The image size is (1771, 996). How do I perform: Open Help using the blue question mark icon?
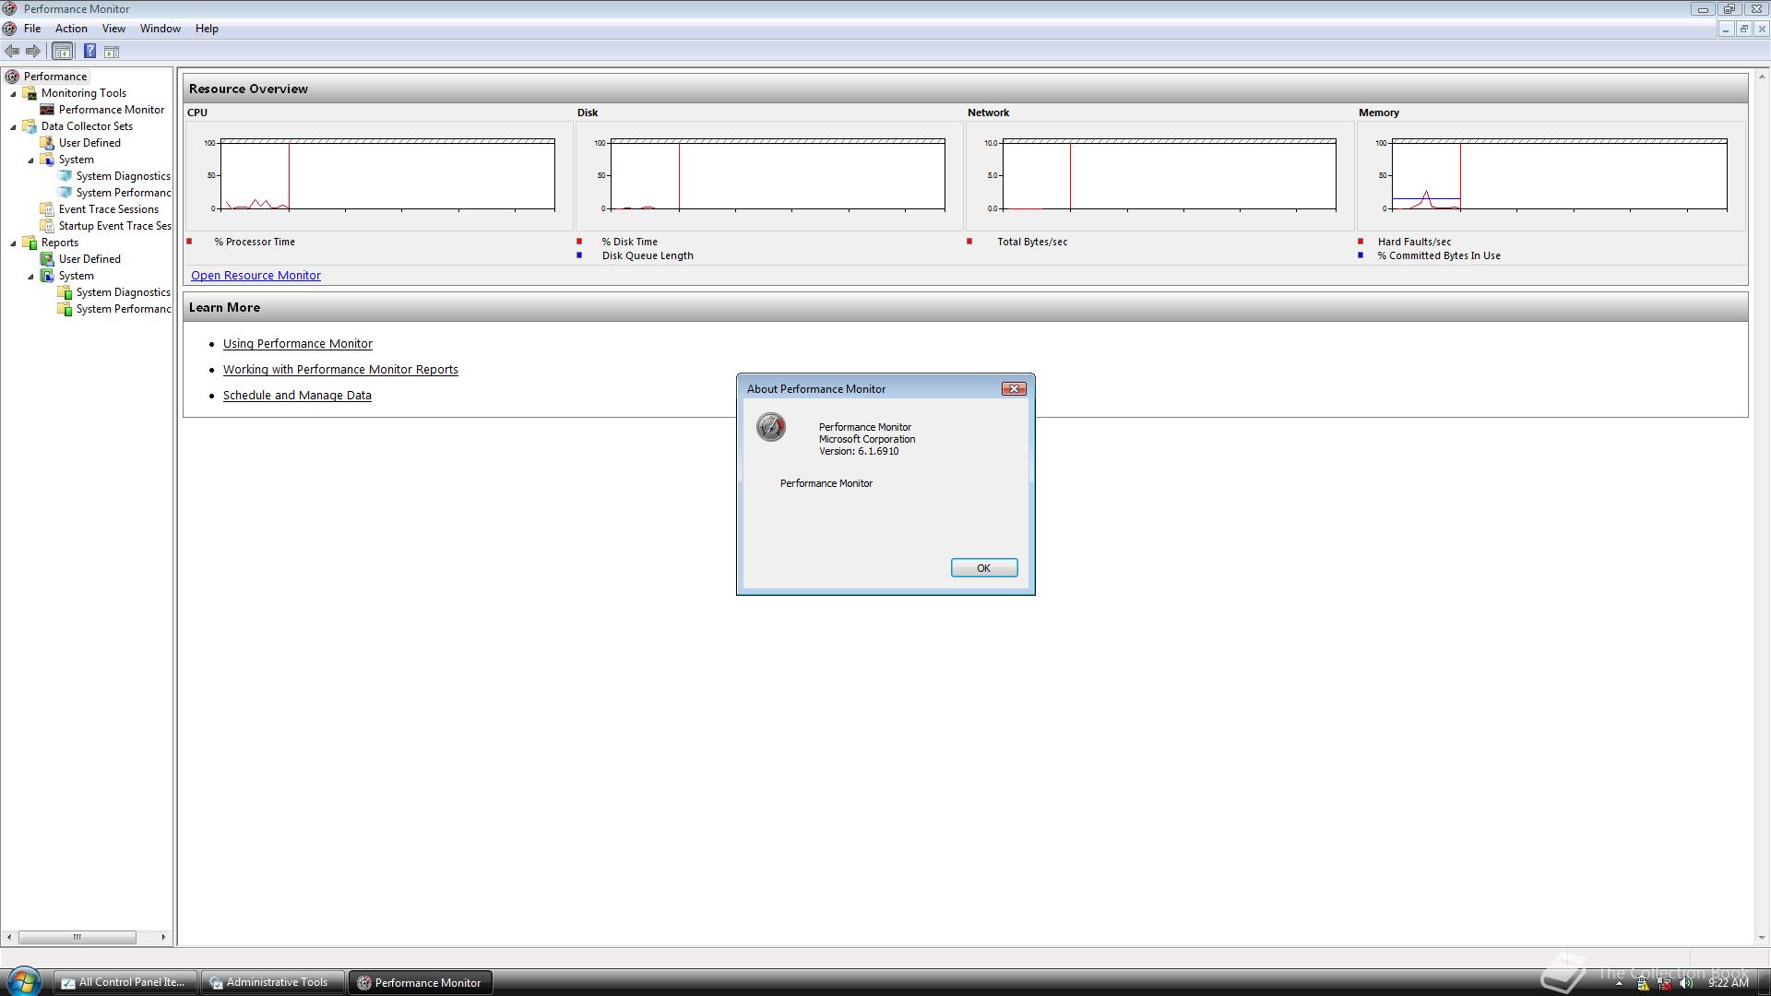89,52
